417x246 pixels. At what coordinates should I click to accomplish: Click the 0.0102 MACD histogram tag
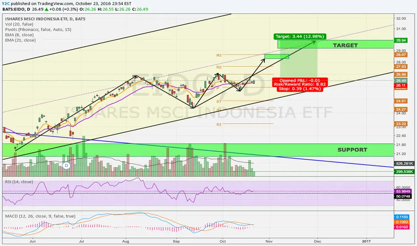click(402, 227)
